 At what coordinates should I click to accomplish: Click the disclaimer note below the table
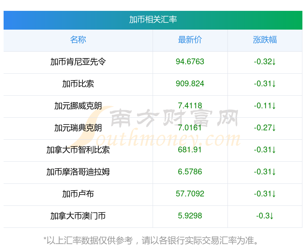151,240
